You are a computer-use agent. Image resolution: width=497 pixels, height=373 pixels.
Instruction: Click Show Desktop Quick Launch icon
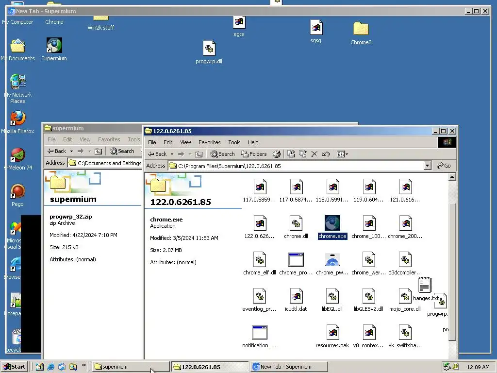click(x=40, y=367)
